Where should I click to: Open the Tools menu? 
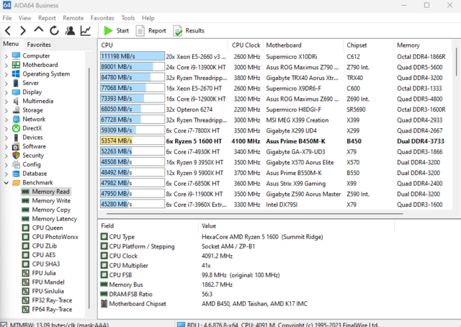click(128, 18)
